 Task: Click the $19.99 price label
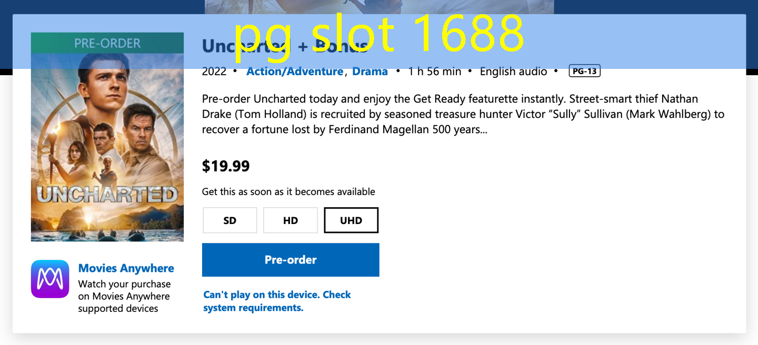[226, 166]
